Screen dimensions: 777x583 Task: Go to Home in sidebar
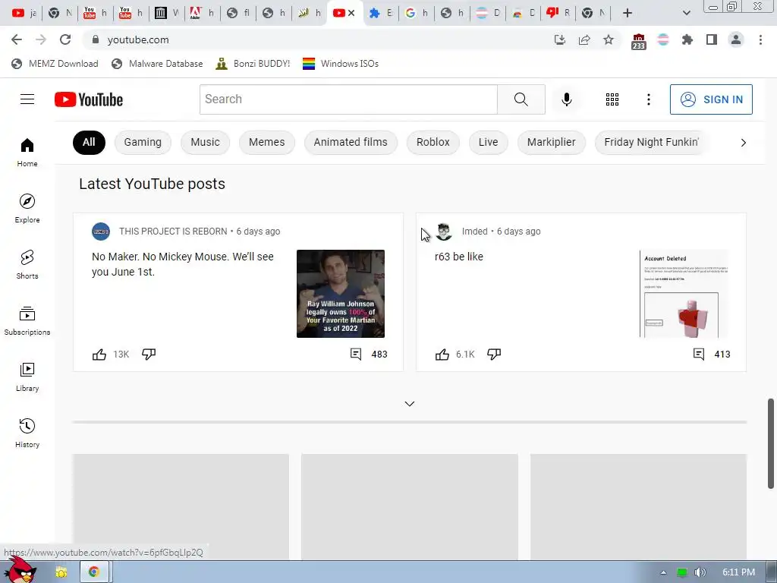[x=27, y=152]
